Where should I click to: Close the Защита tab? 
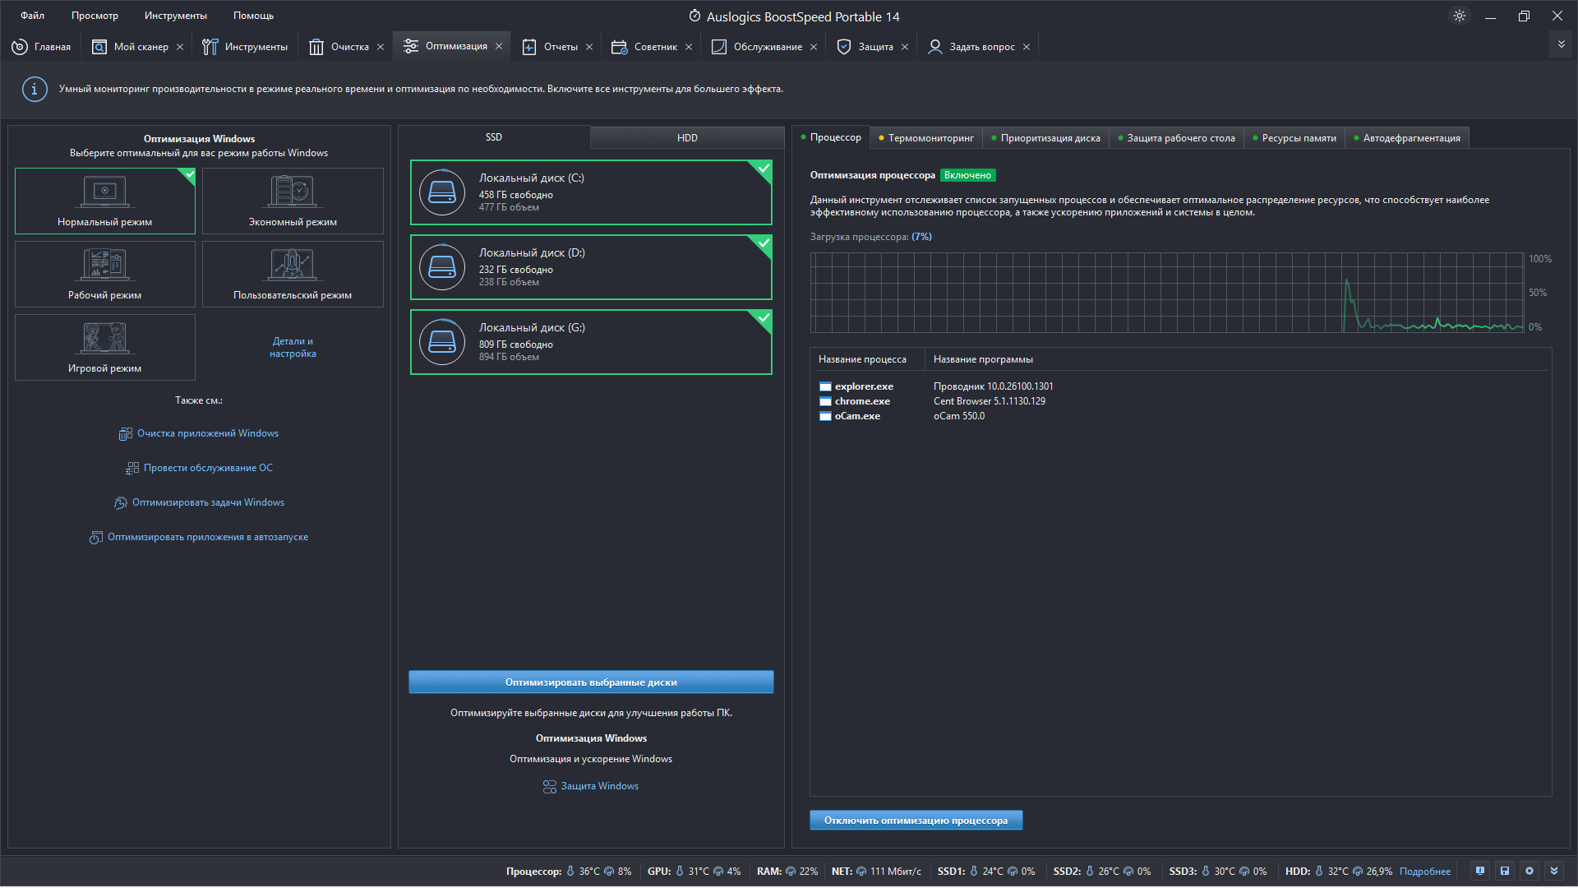tap(905, 47)
